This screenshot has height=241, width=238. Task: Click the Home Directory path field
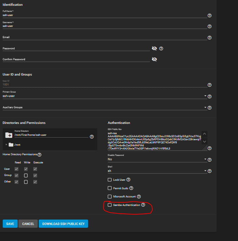pos(51,135)
